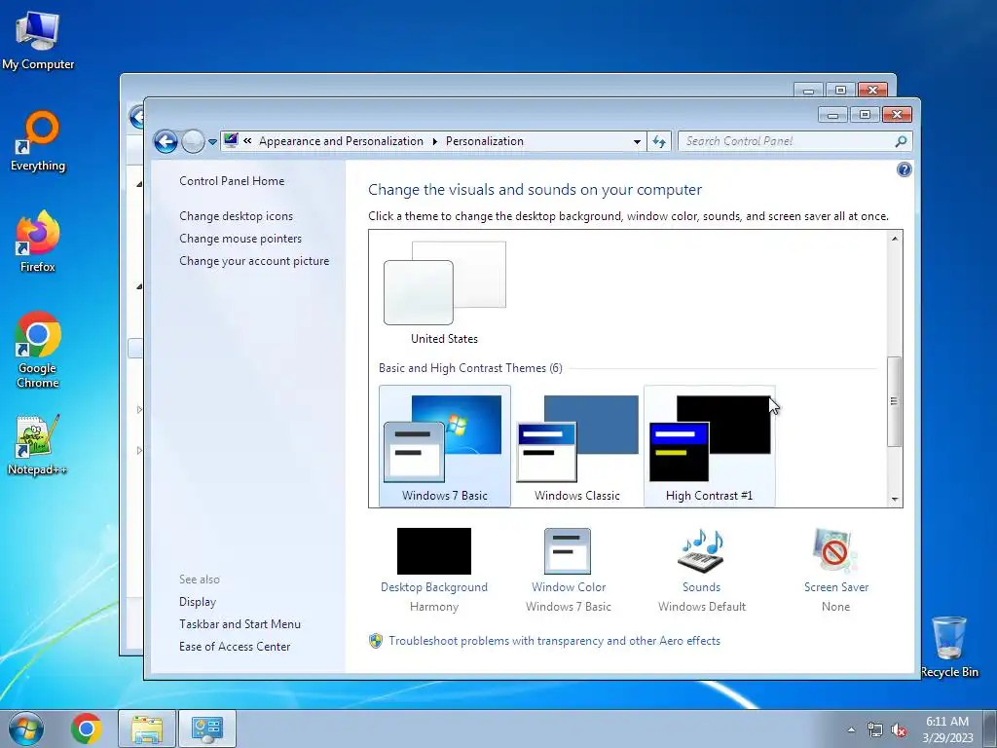Open Window Color settings icon

point(568,551)
